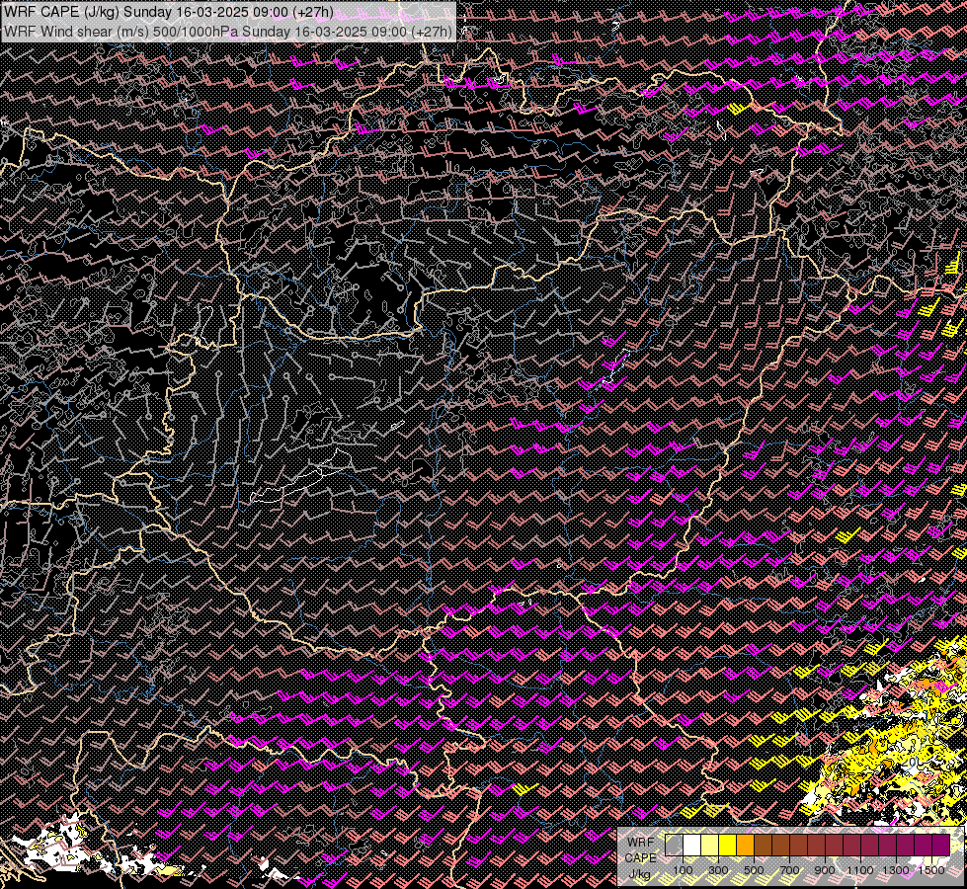Click the 300 legend value
This screenshot has width=967, height=889.
(x=718, y=870)
